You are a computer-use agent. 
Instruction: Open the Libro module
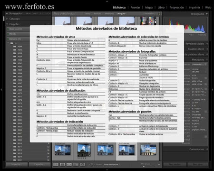click(161, 8)
